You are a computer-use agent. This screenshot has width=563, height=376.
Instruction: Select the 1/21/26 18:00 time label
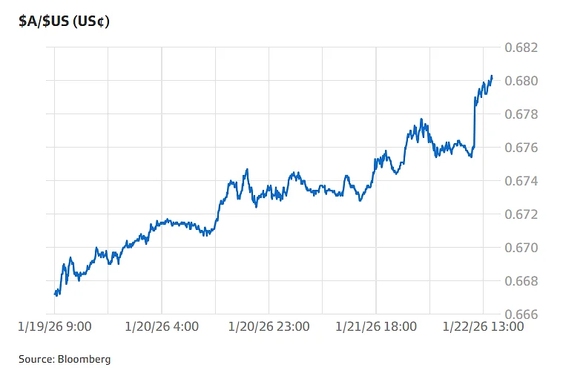click(376, 326)
